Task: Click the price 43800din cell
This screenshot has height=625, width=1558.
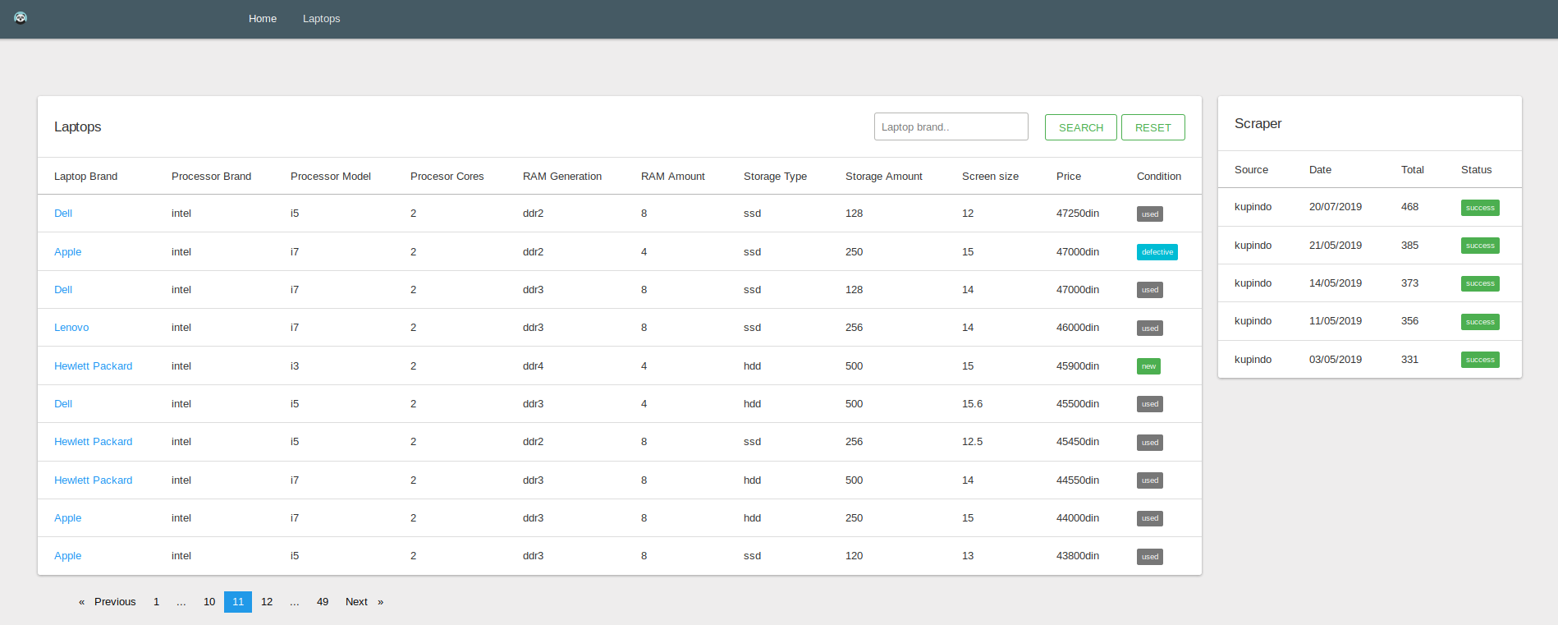Action: click(x=1078, y=556)
